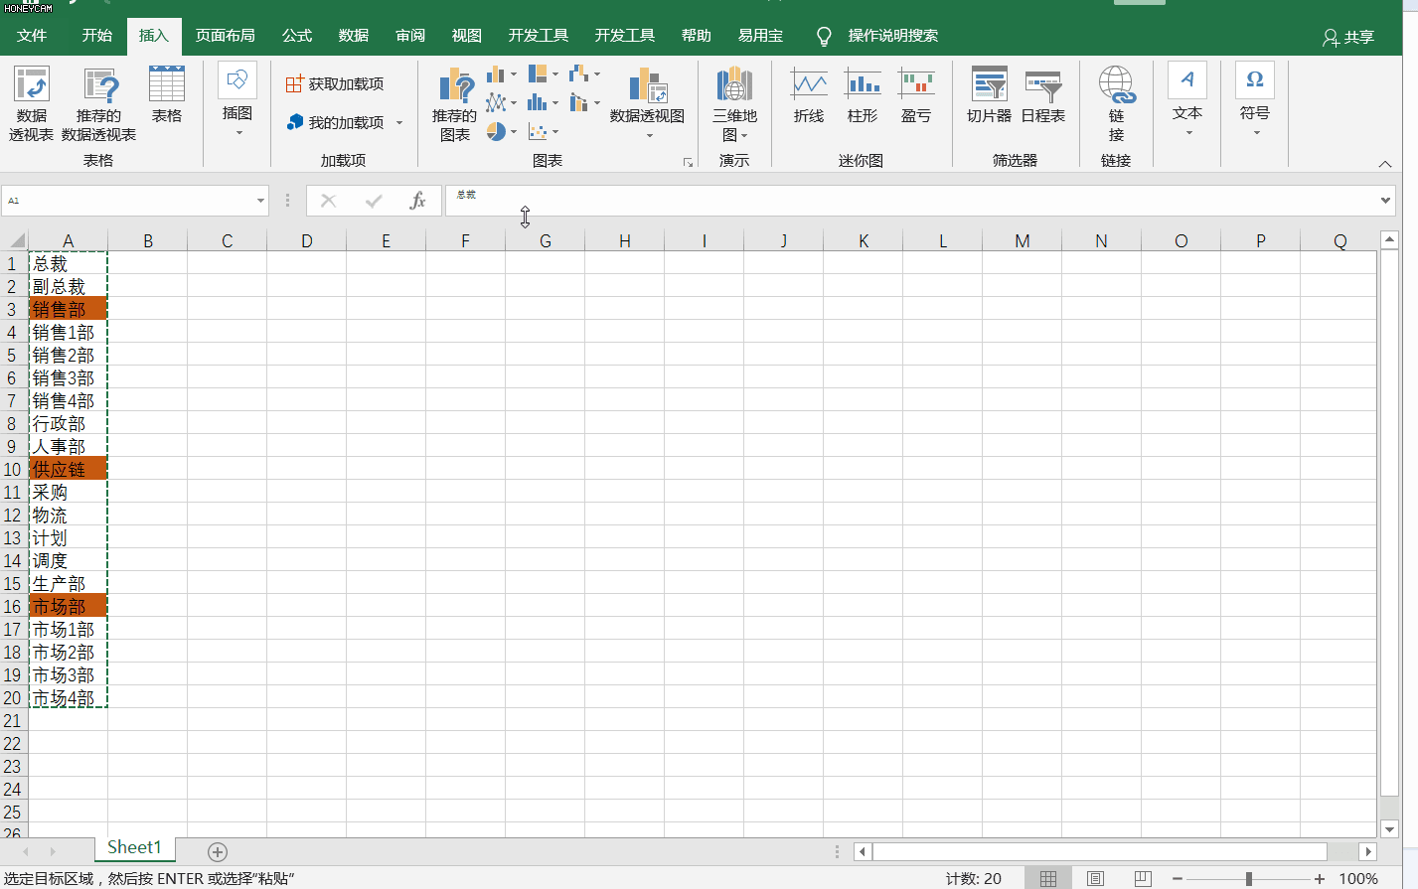Add a new sheet
The image size is (1418, 889).
[x=218, y=852]
